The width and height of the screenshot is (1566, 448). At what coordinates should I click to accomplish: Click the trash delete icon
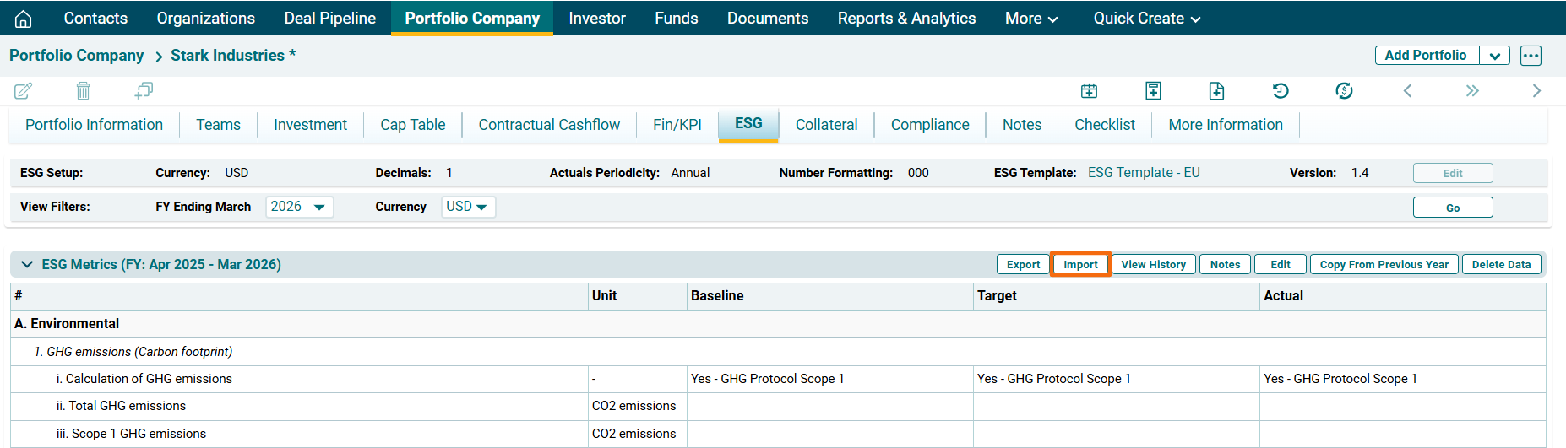pyautogui.click(x=83, y=90)
